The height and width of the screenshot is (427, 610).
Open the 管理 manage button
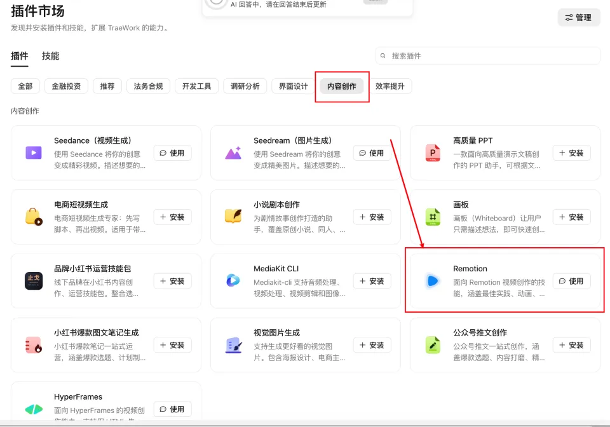pos(578,18)
